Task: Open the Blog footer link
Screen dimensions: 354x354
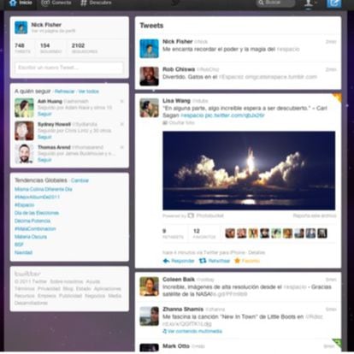Action: (68, 289)
